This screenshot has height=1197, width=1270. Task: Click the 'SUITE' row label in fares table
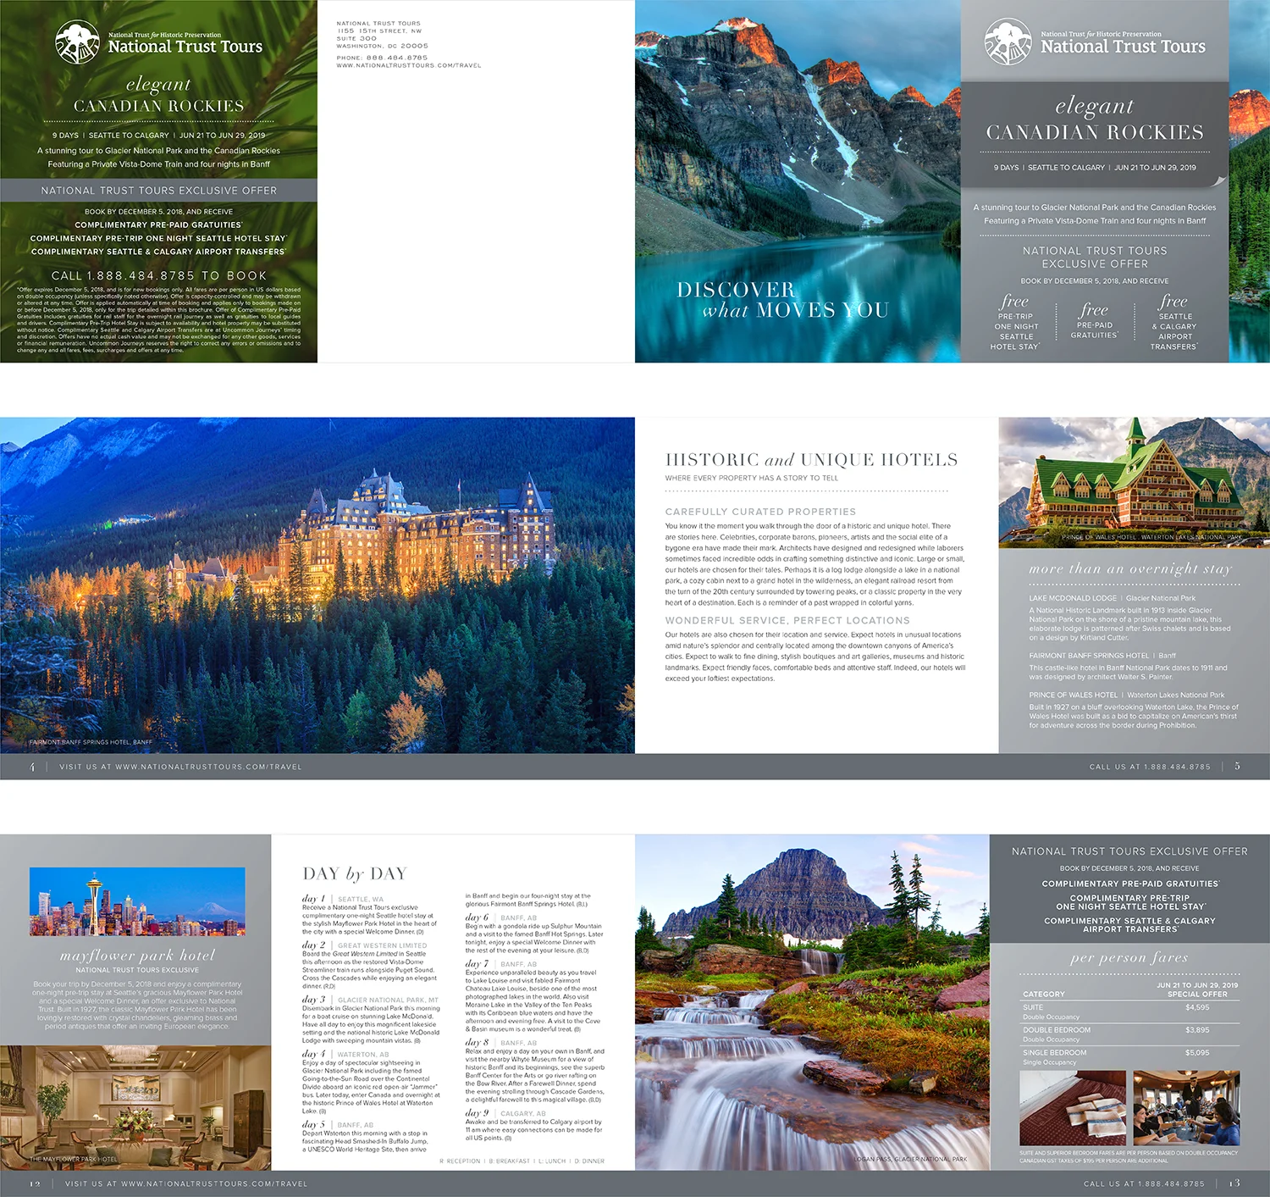(1033, 1007)
